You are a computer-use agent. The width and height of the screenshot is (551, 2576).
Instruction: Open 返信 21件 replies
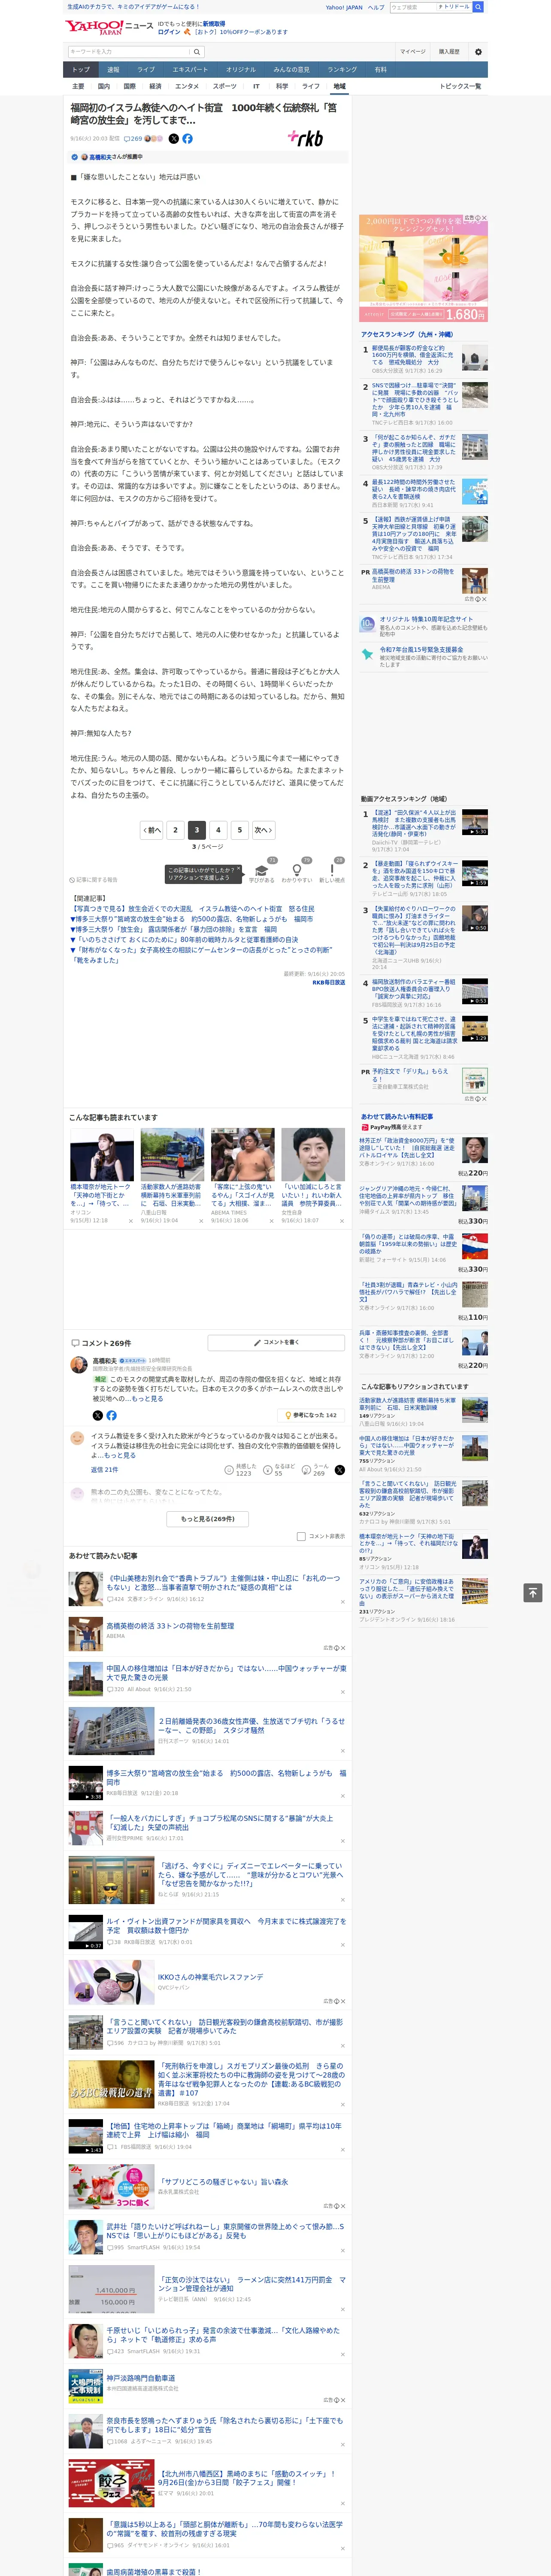pyautogui.click(x=104, y=1470)
